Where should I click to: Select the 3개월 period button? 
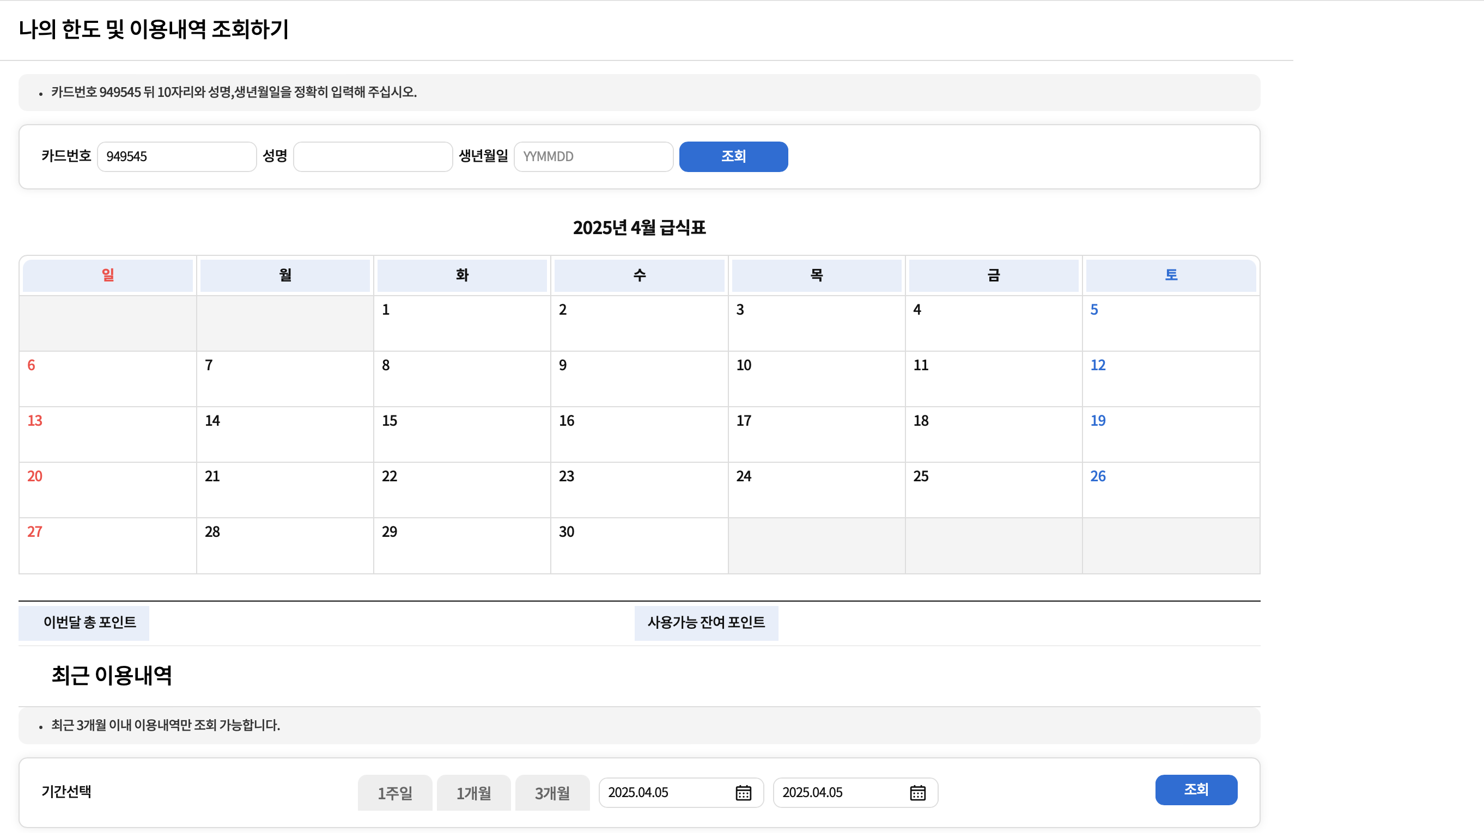pos(552,793)
